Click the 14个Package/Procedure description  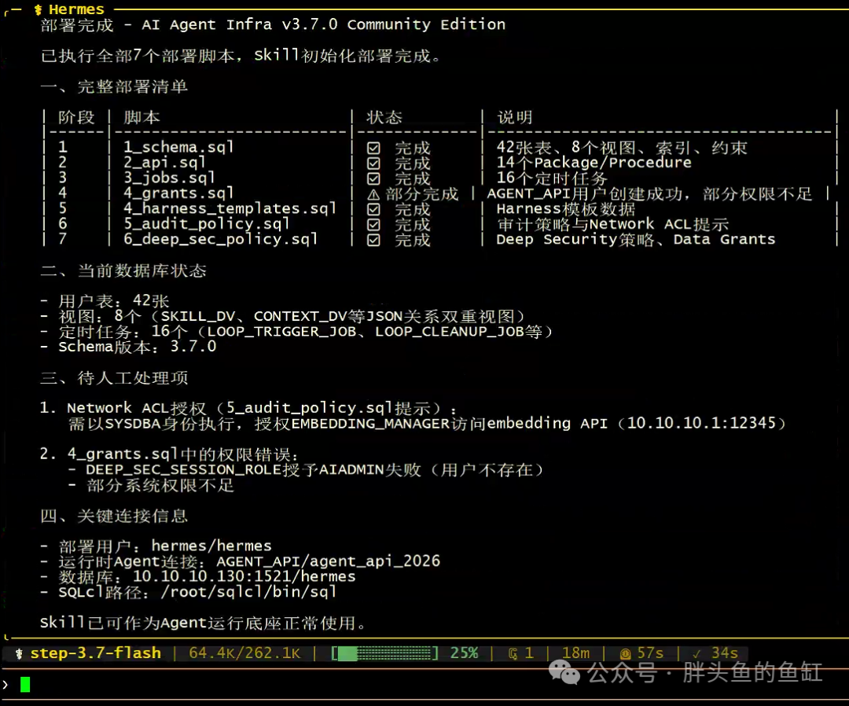point(594,163)
